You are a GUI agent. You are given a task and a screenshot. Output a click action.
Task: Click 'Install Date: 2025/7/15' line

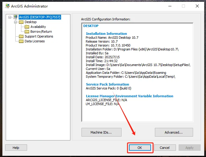click(x=103, y=57)
